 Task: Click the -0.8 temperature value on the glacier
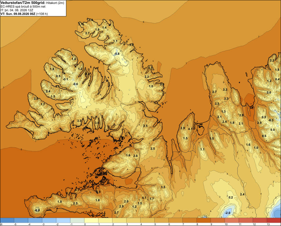click(117, 54)
